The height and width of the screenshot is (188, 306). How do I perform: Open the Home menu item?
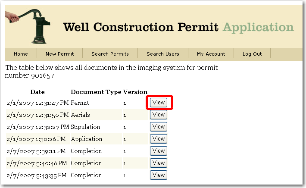coord(21,54)
